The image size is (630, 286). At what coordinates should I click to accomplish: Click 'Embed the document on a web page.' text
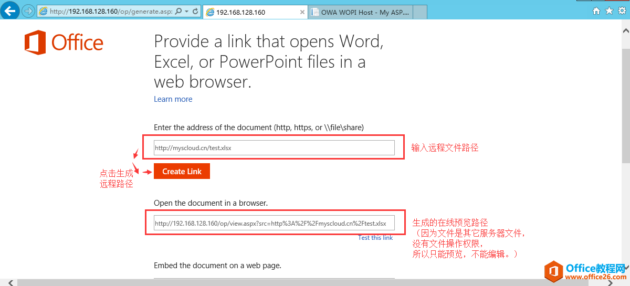217,266
